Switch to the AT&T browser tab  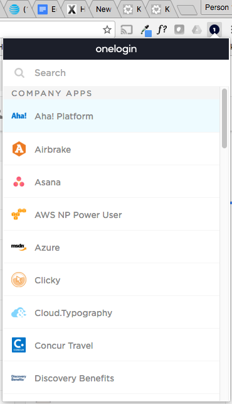click(x=18, y=9)
